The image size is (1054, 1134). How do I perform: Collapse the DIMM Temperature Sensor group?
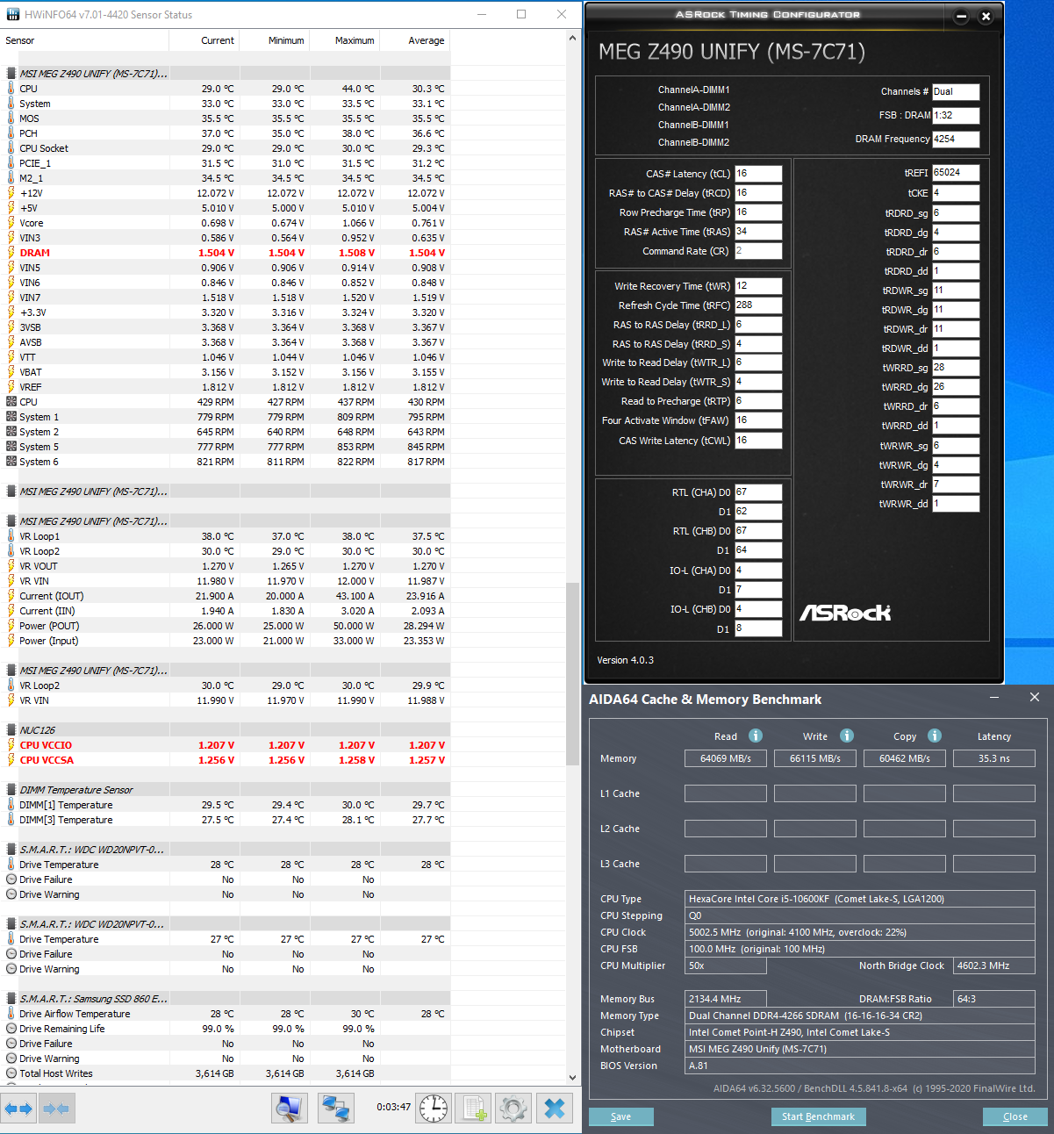point(11,790)
